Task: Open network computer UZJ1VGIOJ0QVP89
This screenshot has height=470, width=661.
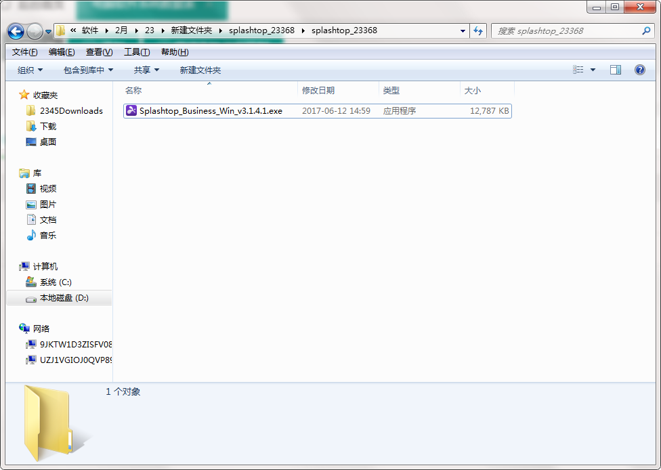Action: click(76, 360)
